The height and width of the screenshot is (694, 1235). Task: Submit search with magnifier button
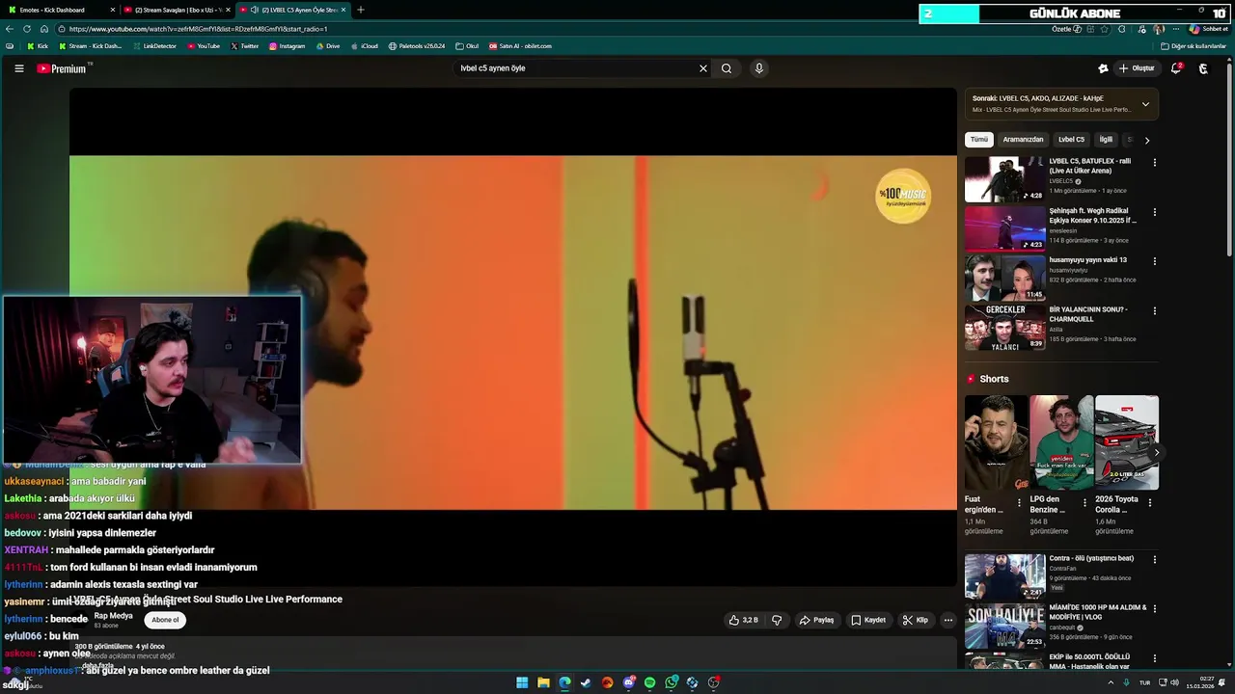pyautogui.click(x=727, y=68)
